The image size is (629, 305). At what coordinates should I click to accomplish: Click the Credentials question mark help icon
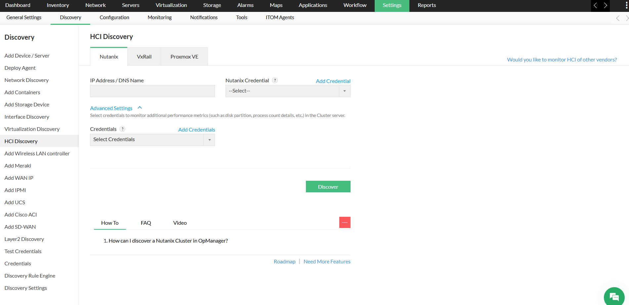coord(122,129)
